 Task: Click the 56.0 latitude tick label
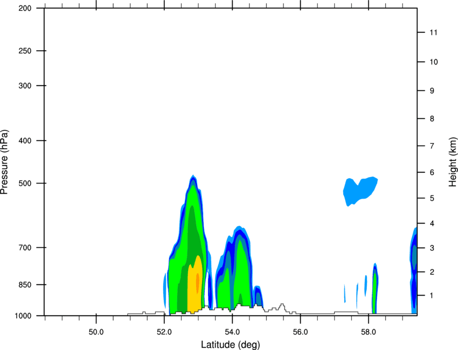[x=300, y=332]
